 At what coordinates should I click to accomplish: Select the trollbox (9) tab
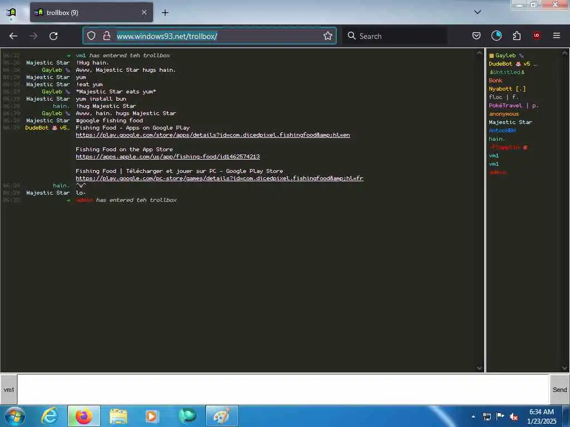(x=91, y=12)
